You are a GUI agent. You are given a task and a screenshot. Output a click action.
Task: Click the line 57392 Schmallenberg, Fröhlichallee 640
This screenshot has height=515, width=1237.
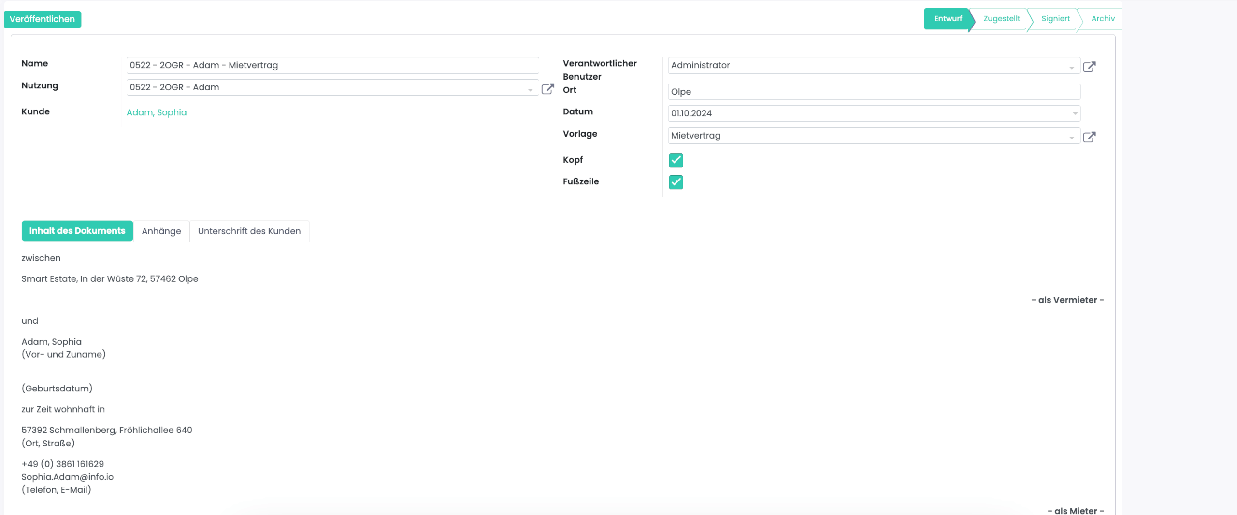coord(107,430)
